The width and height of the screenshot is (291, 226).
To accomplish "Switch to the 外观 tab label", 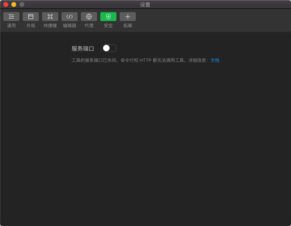I will coord(31,25).
